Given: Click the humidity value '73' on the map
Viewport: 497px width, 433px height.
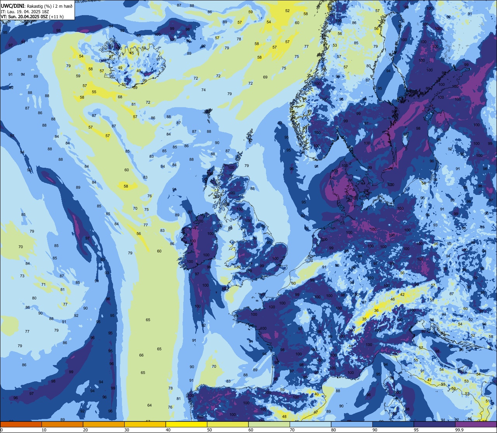Looking at the screenshot, I should 22,276.
